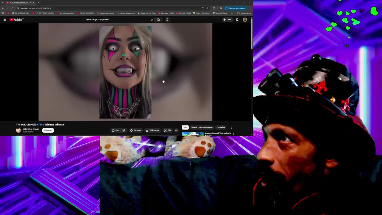Show more filter chips with right chevron
The width and height of the screenshot is (382, 215).
[232, 128]
